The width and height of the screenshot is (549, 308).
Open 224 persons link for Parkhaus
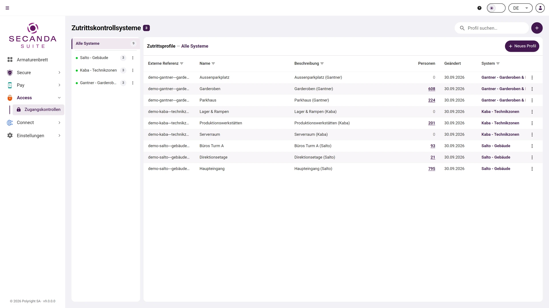[431, 100]
